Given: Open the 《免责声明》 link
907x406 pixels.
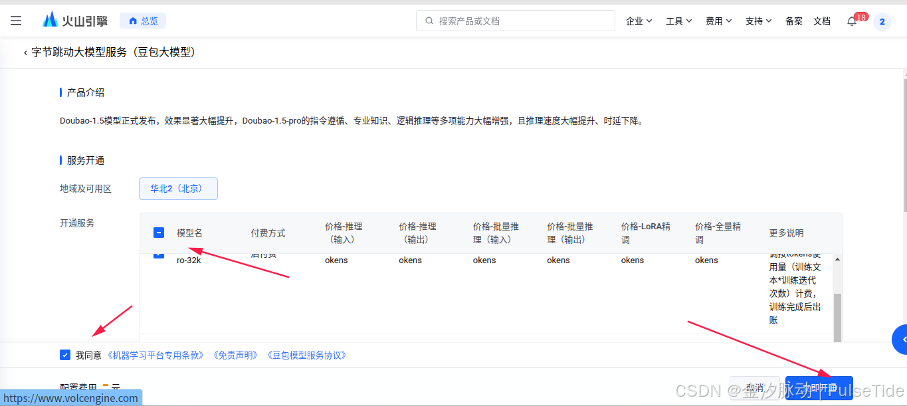Looking at the screenshot, I should click(236, 355).
